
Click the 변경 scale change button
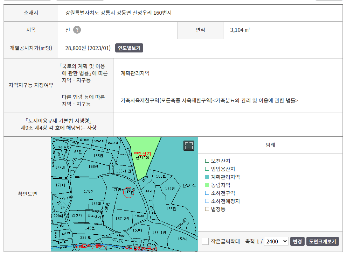point(297,241)
